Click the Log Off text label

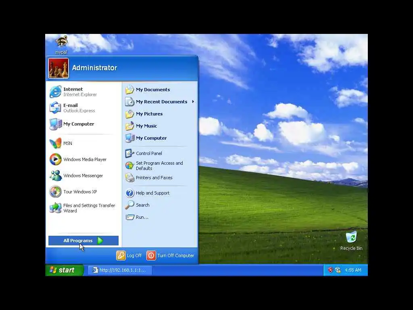click(134, 256)
